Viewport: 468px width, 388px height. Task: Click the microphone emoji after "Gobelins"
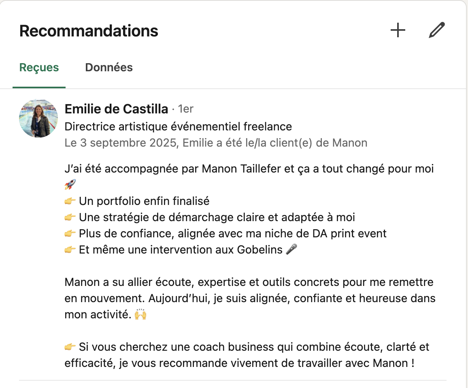[291, 249]
